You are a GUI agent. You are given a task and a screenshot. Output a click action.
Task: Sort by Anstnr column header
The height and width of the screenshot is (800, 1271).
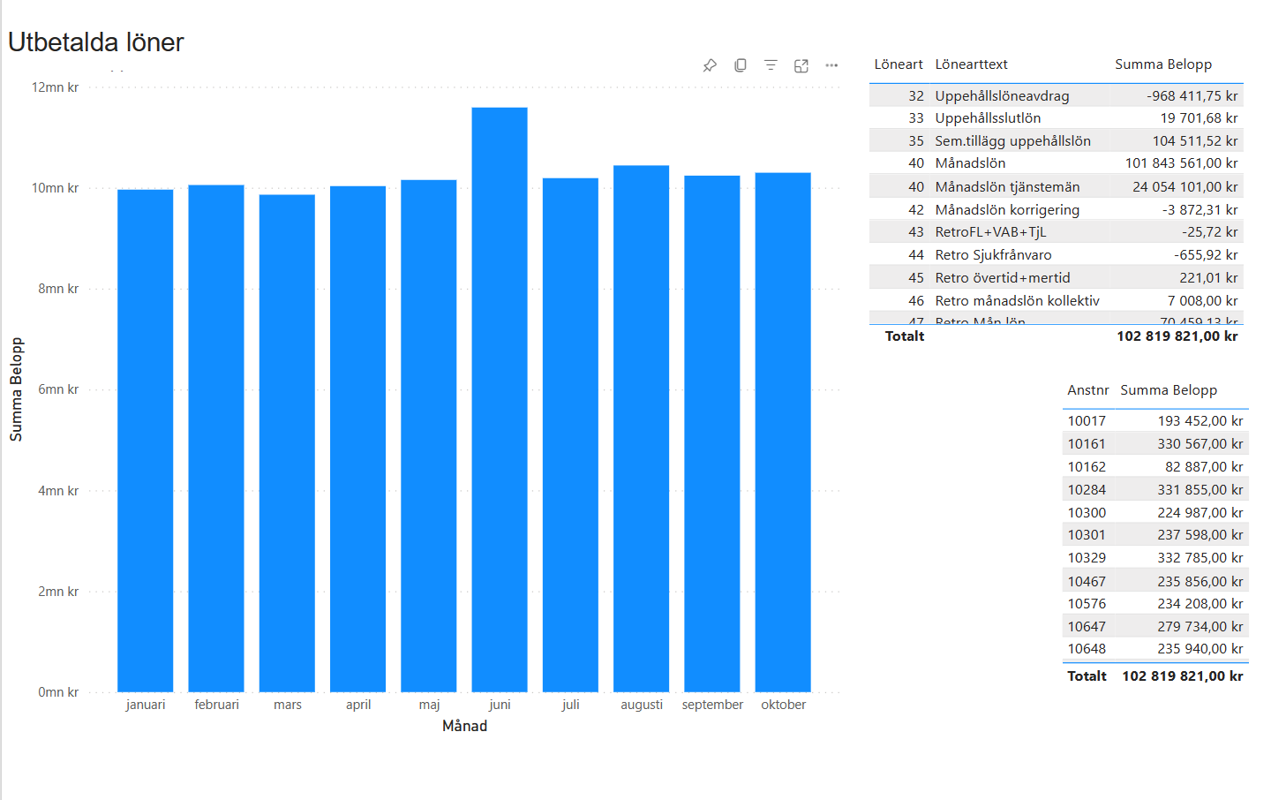(1088, 390)
